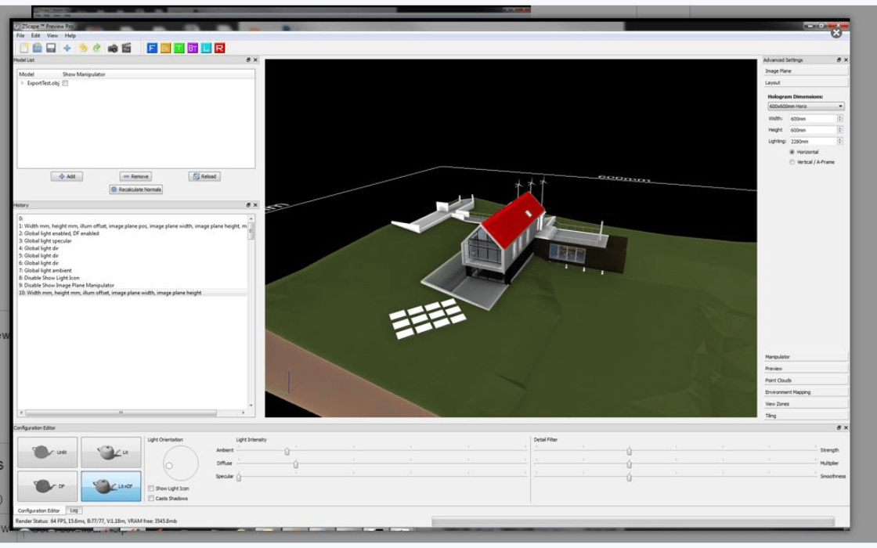Click the new document toolbar icon
The image size is (877, 548).
(x=24, y=48)
